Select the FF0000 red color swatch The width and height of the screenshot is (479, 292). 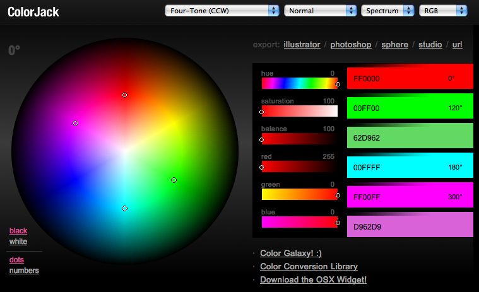tap(410, 79)
